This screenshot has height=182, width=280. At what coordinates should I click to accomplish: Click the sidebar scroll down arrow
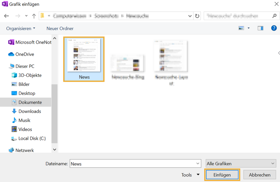click(x=55, y=149)
